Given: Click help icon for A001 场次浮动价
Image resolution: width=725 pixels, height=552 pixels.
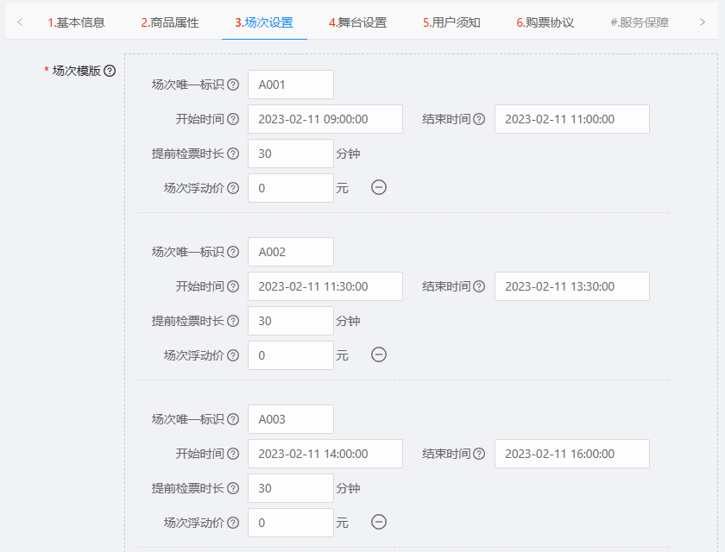Looking at the screenshot, I should [234, 188].
